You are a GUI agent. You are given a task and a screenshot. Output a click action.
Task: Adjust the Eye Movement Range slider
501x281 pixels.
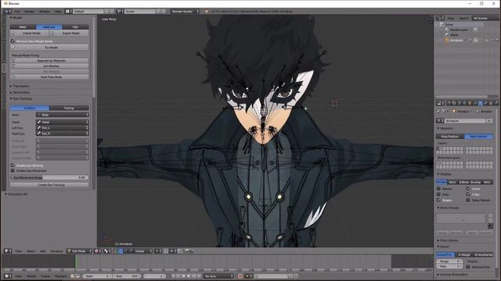49,177
